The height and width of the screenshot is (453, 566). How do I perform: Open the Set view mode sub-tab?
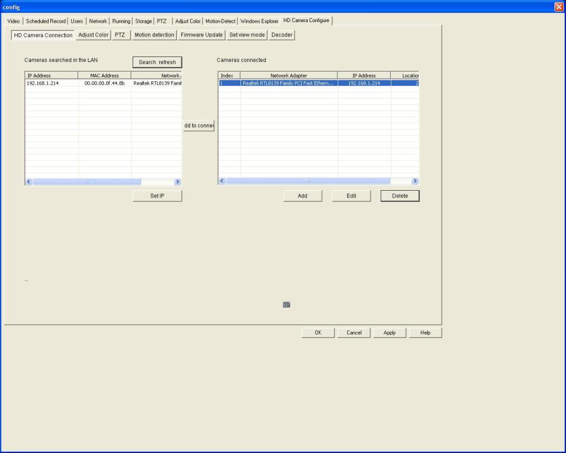point(247,35)
